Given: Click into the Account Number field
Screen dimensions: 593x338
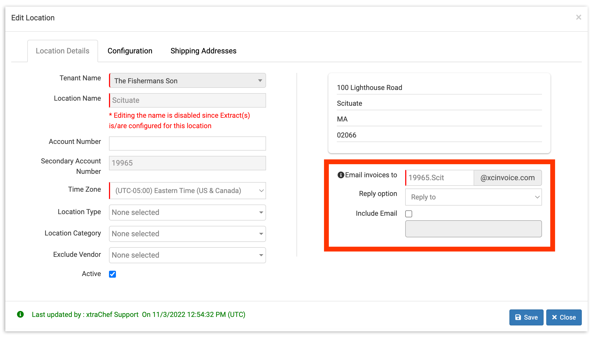Looking at the screenshot, I should (187, 144).
